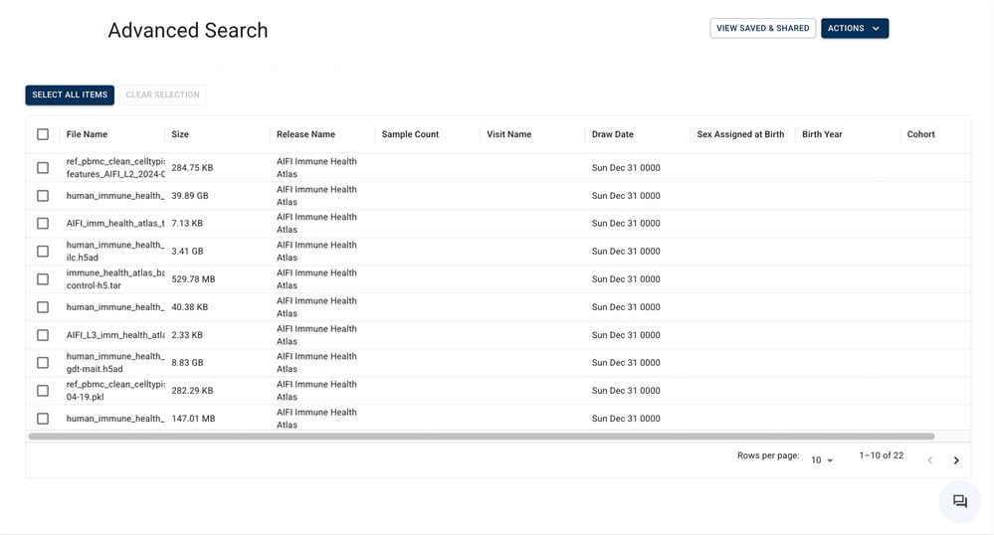Go to next page of results
994x535 pixels.
pyautogui.click(x=956, y=460)
